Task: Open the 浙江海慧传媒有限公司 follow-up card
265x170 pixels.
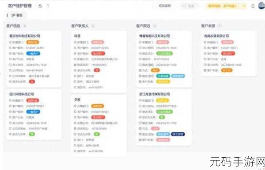Action: point(164,118)
